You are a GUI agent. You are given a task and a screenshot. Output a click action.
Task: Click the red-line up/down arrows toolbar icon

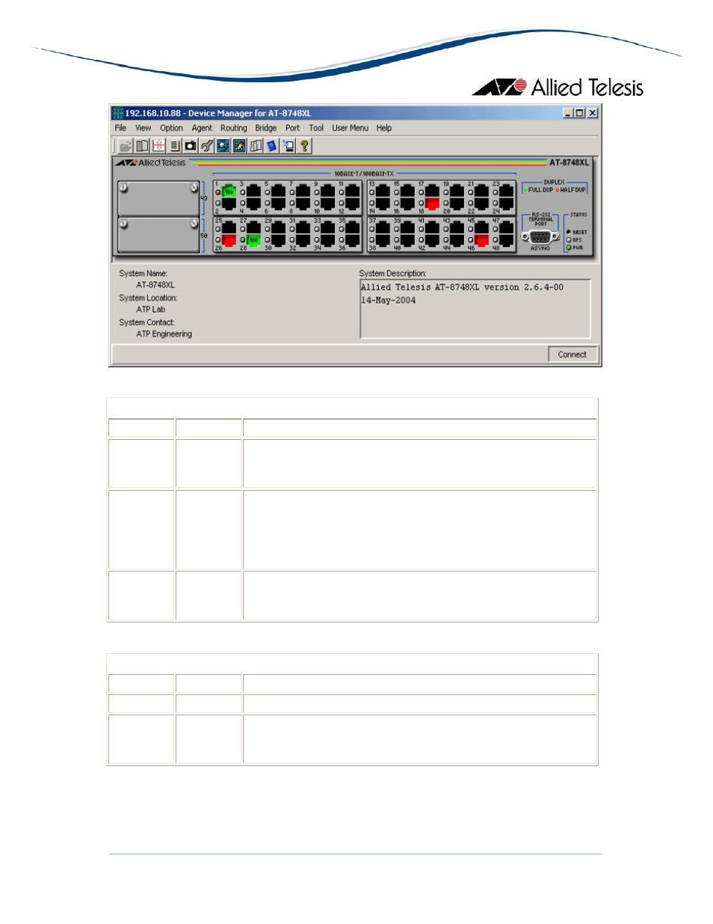[x=158, y=146]
